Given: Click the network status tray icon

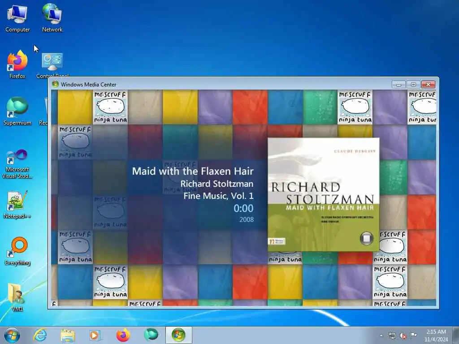Looking at the screenshot, I should 392,336.
